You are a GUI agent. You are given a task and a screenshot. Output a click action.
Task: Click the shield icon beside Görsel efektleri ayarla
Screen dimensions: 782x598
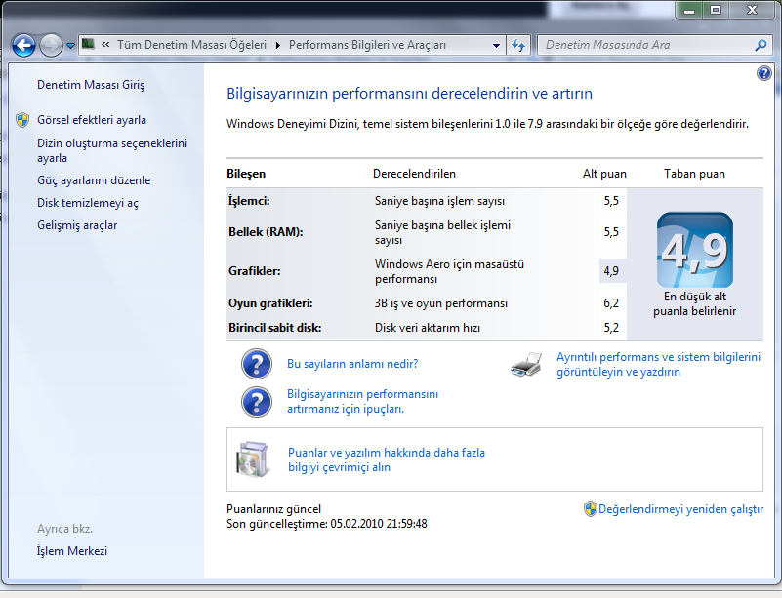[22, 120]
